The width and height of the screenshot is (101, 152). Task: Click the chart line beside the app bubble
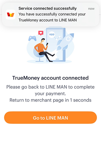(59, 38)
